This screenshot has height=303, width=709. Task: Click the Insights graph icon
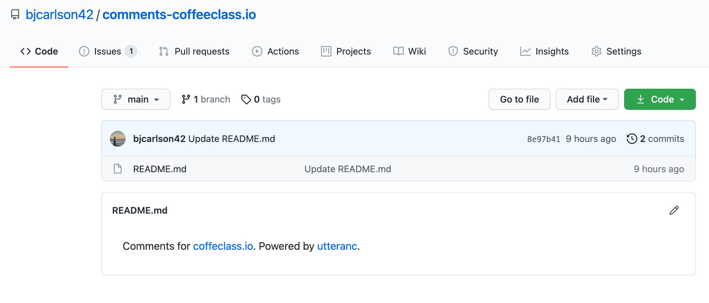(525, 51)
